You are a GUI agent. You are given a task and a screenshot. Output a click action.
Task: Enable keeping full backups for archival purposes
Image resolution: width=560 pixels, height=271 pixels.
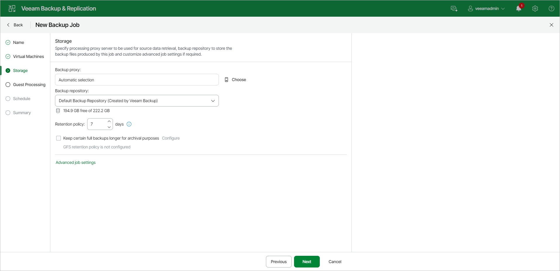point(59,138)
